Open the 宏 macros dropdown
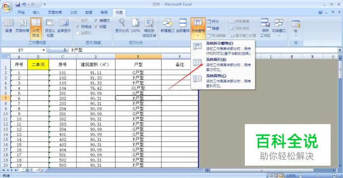 click(x=296, y=28)
